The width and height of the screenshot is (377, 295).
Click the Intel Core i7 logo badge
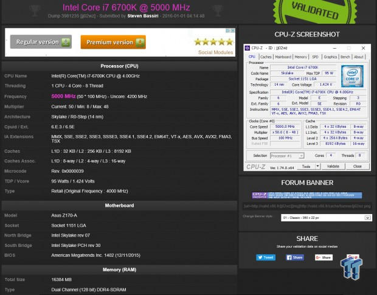[x=352, y=76]
